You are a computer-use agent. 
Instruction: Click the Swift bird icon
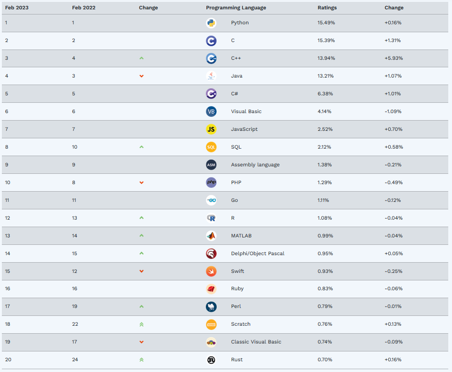(211, 272)
